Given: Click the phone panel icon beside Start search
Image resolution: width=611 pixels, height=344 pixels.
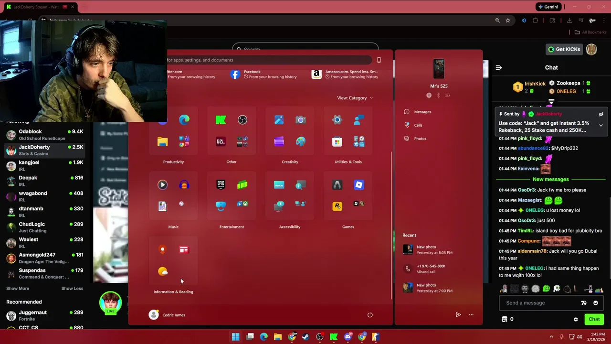Looking at the screenshot, I should [379, 60].
